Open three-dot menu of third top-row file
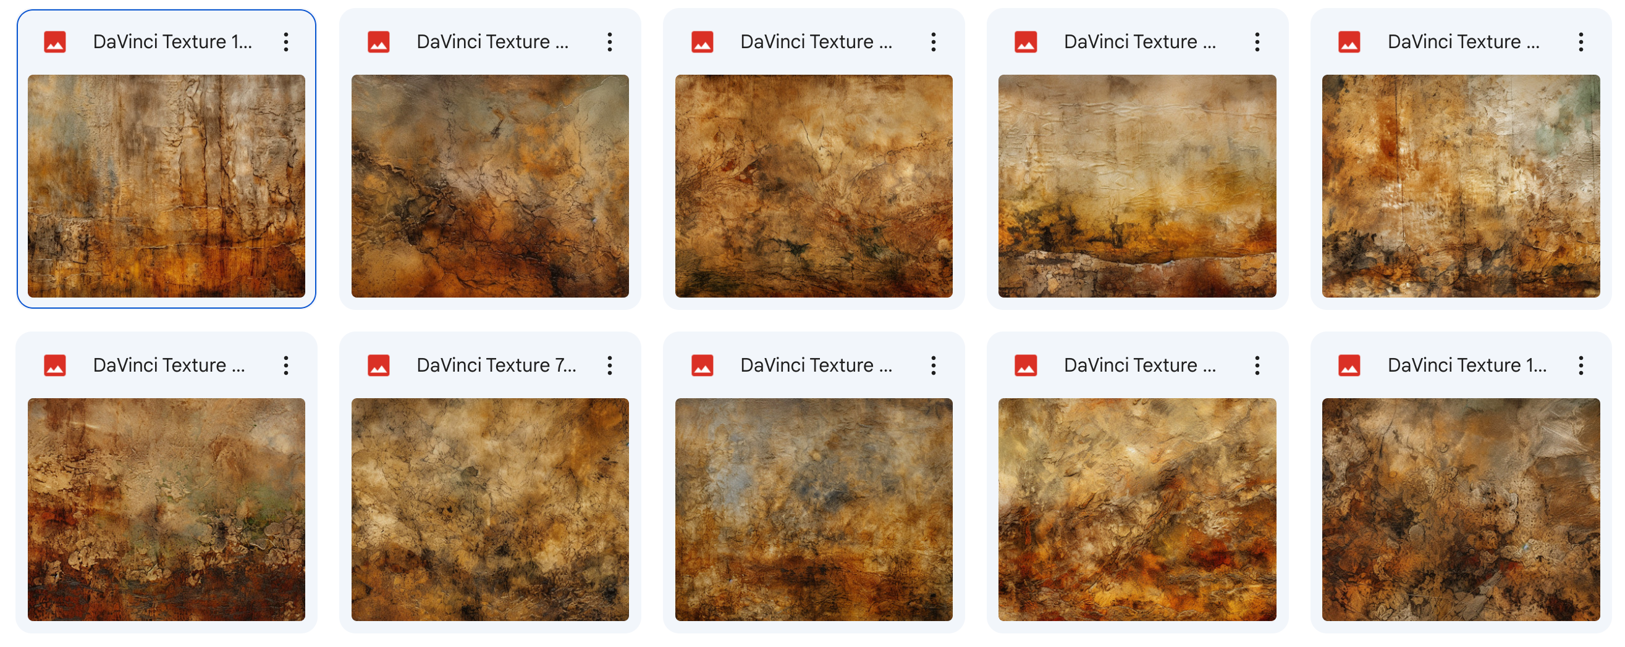Image resolution: width=1625 pixels, height=647 pixels. click(x=933, y=42)
